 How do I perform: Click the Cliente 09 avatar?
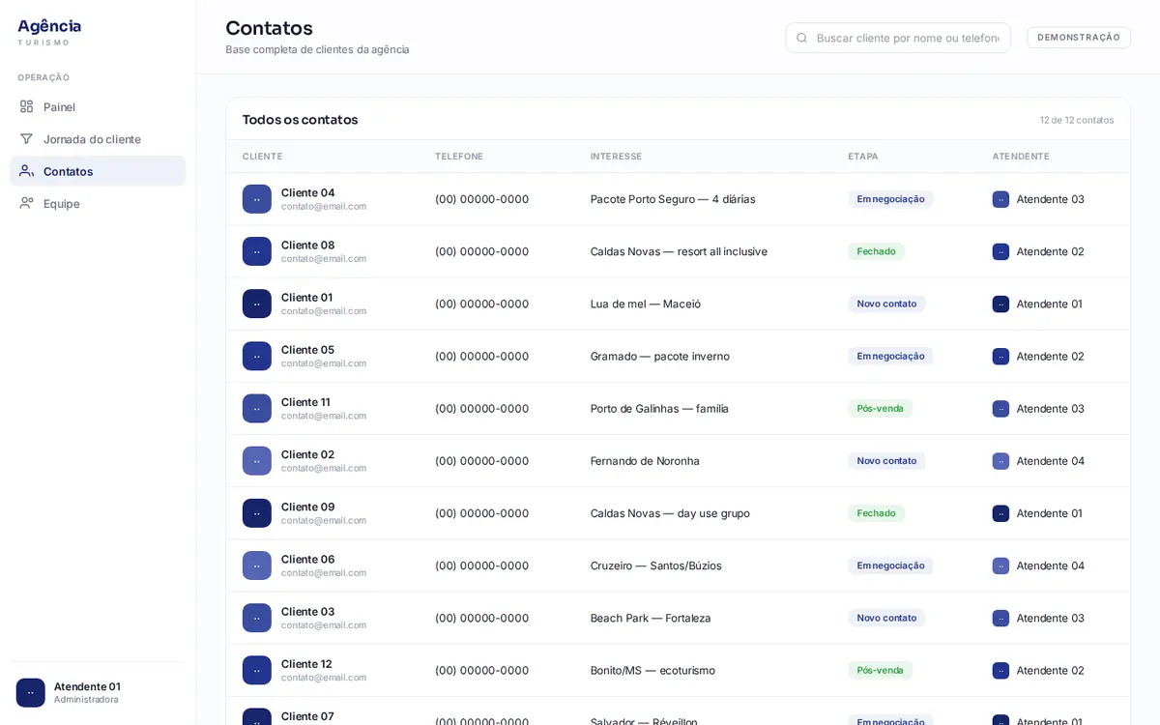(x=257, y=513)
